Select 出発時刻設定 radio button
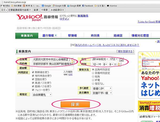The width and height of the screenshot is (160, 122). tap(93, 69)
